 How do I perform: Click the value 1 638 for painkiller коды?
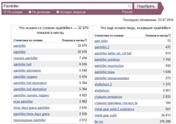[x=167, y=72]
